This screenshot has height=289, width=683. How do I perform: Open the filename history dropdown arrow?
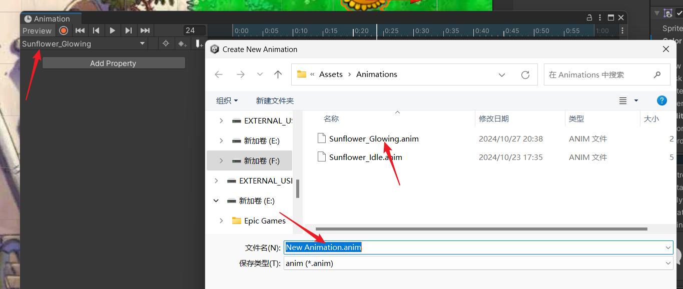click(668, 247)
